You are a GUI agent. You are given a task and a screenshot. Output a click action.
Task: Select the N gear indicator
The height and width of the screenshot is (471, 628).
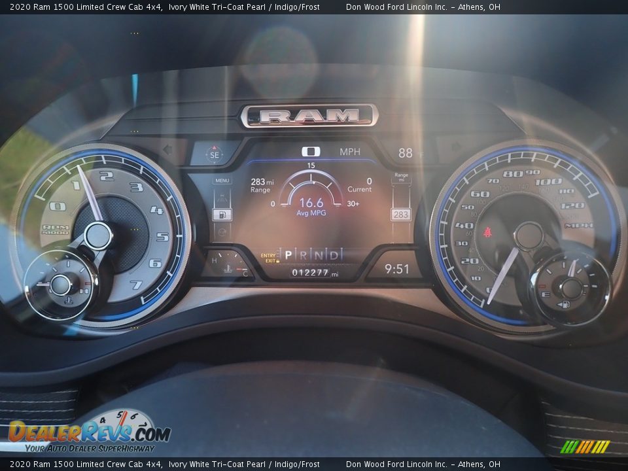coord(319,254)
